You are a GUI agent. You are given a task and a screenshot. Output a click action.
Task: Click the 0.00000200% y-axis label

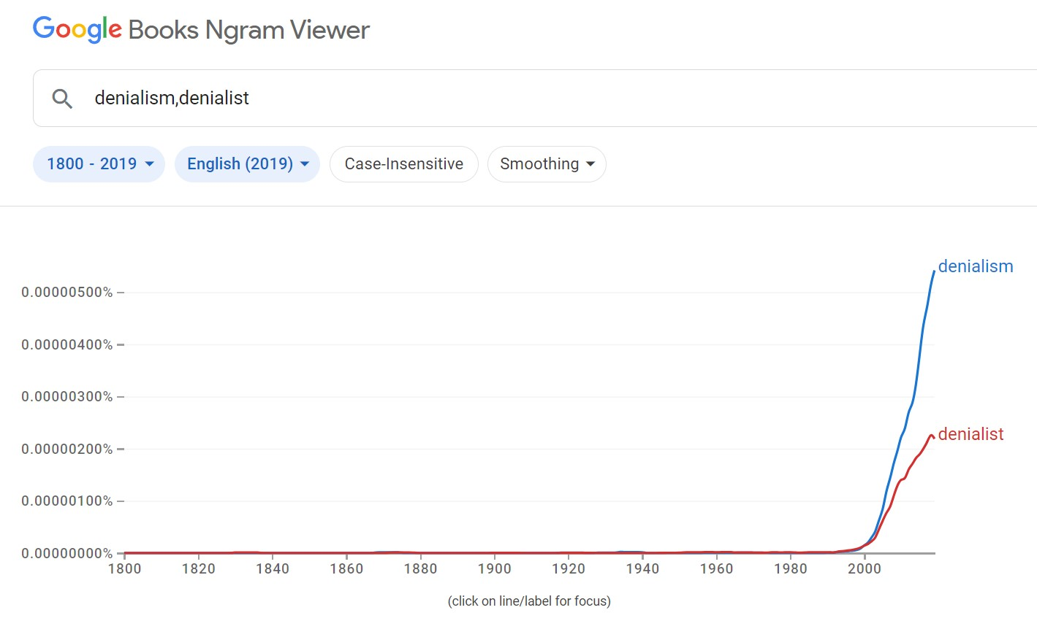[x=67, y=449]
